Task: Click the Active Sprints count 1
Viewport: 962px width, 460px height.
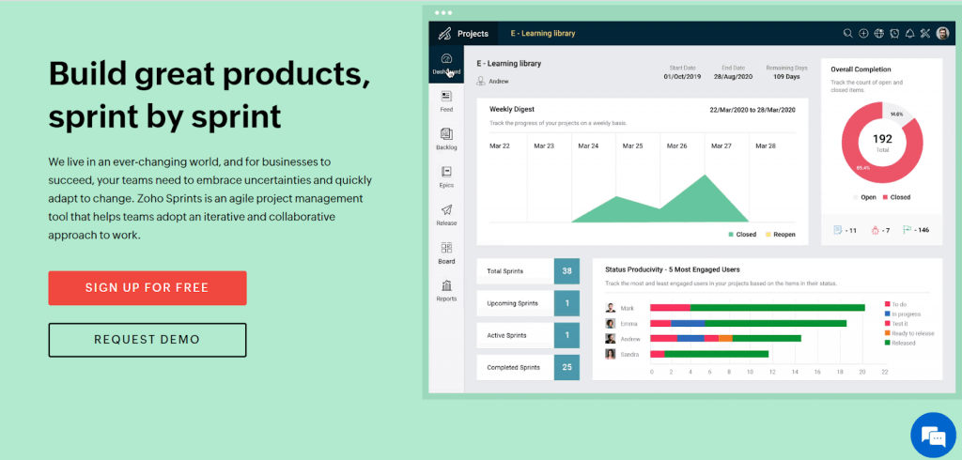Action: [566, 335]
